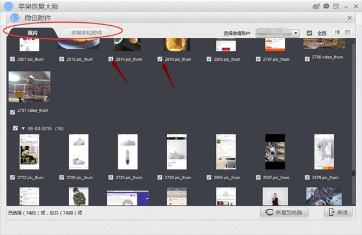Click the blue app logo beside 微信附件

(15, 18)
